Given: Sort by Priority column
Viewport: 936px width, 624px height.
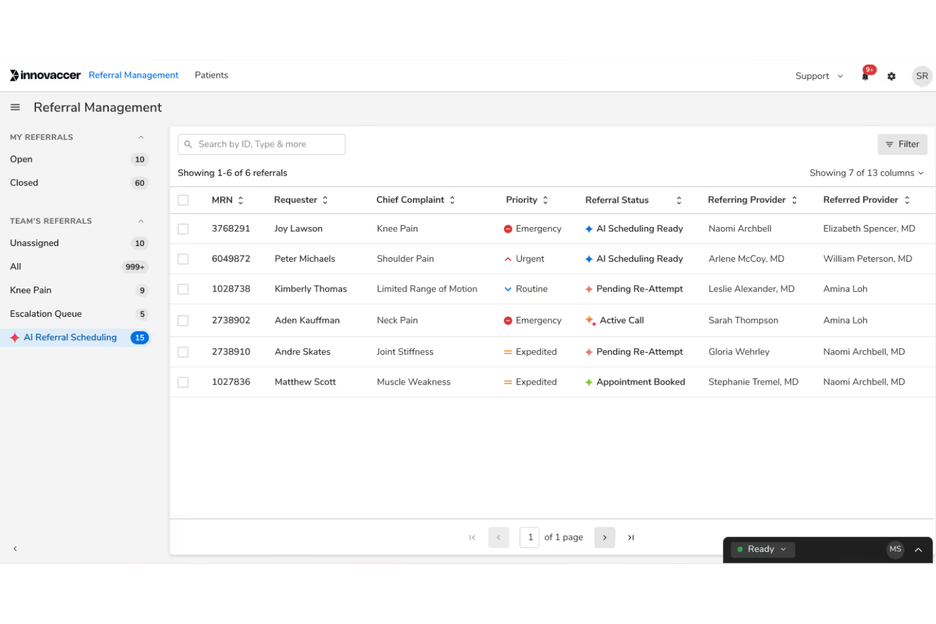Looking at the screenshot, I should [545, 200].
